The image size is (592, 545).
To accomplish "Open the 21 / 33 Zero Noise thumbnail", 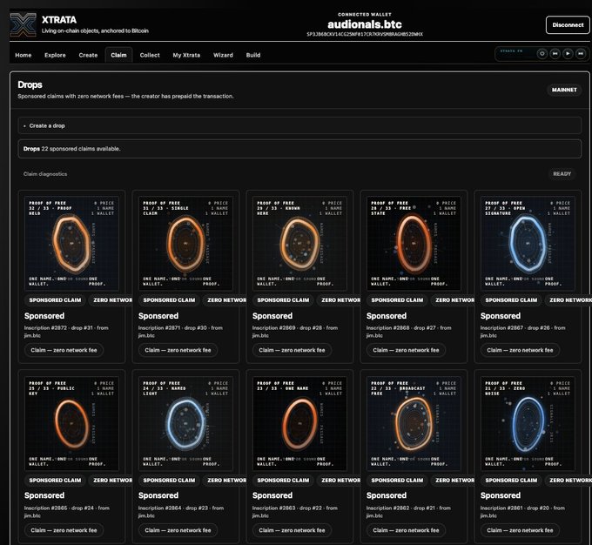I will tap(528, 424).
